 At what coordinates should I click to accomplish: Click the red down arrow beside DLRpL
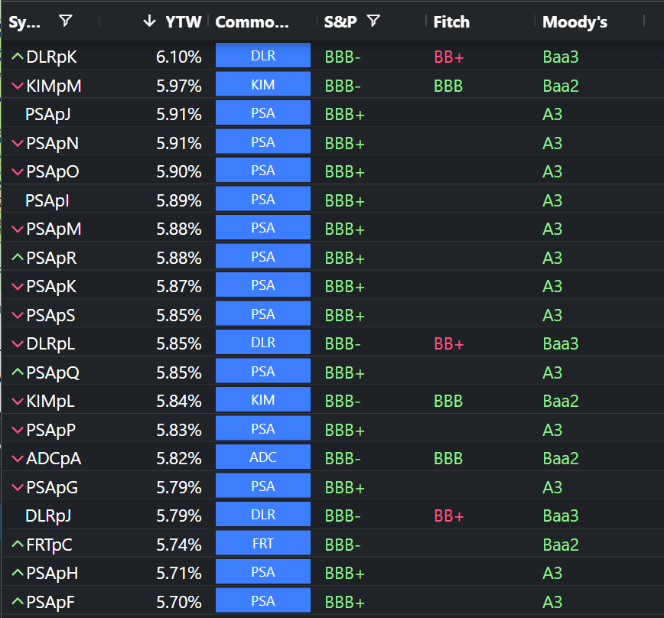coord(17,344)
